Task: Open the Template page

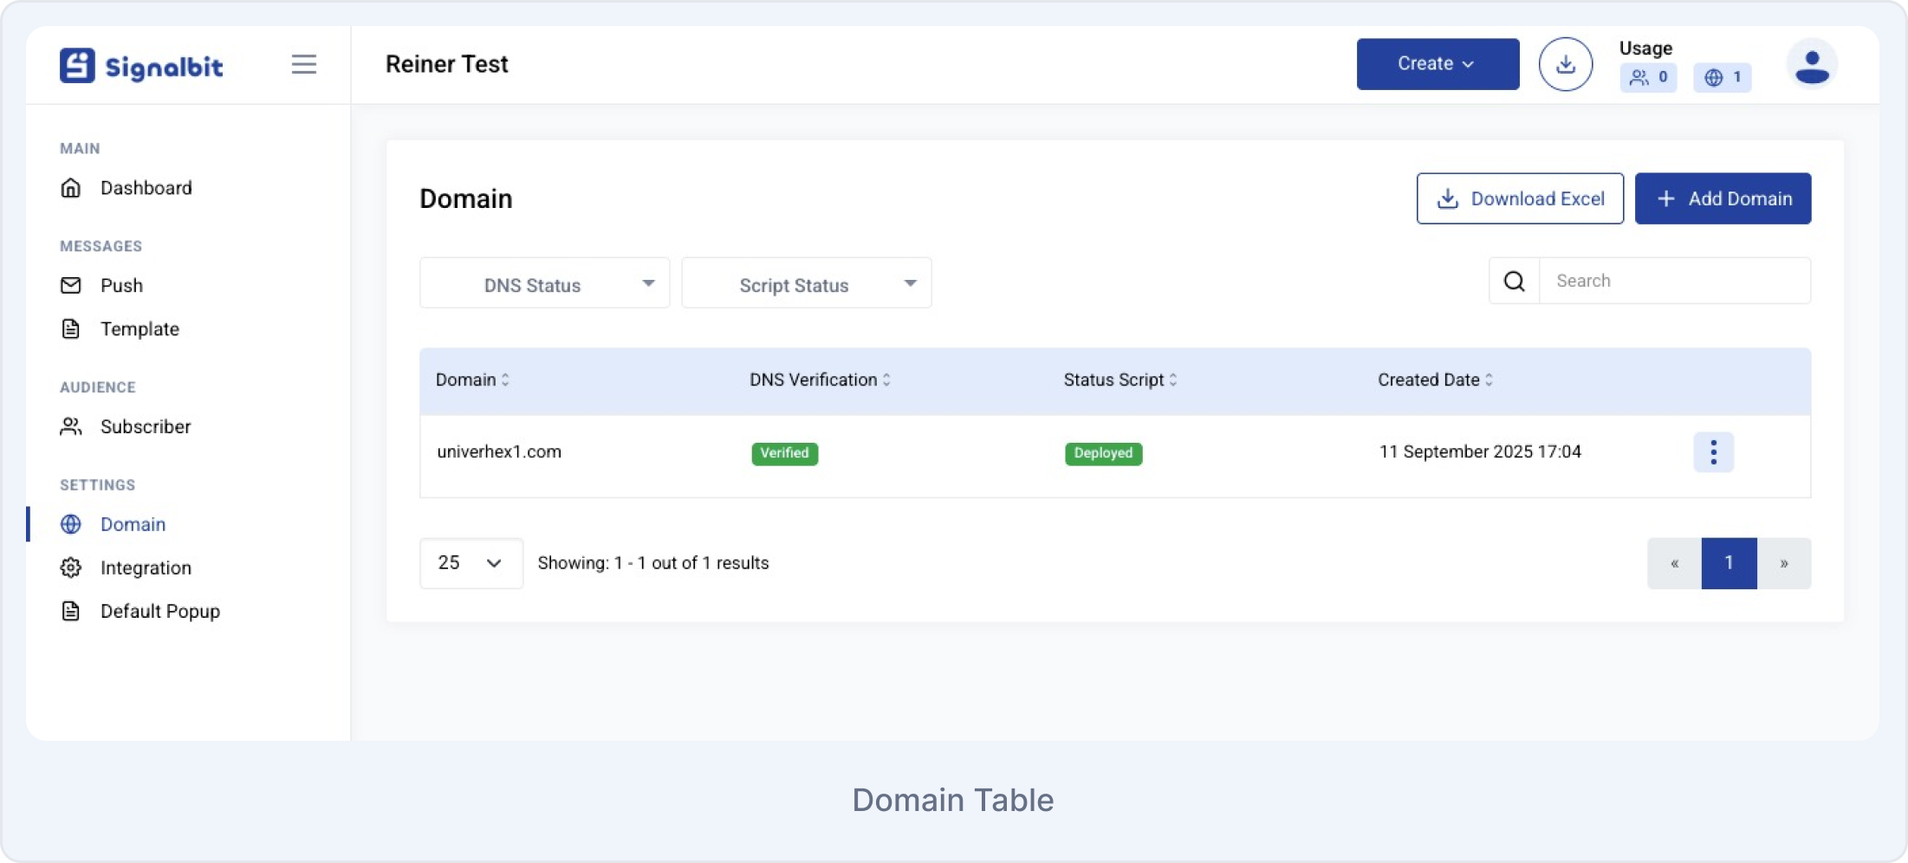Action: coord(120,329)
